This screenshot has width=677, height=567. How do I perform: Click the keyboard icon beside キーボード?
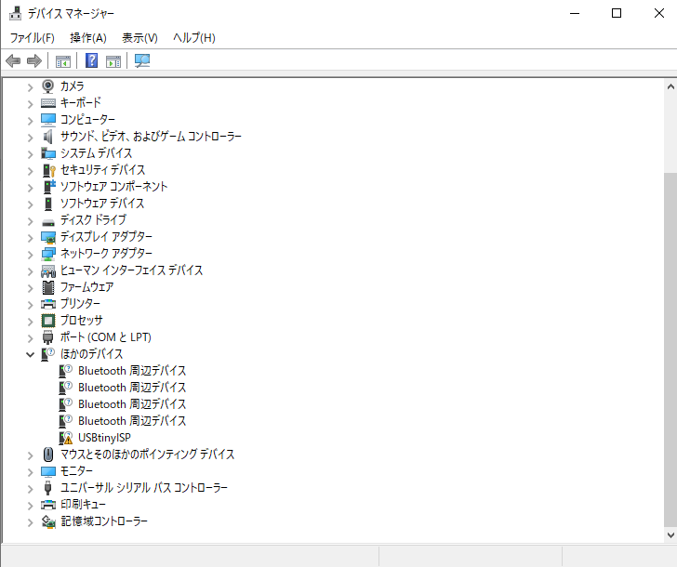[48, 103]
